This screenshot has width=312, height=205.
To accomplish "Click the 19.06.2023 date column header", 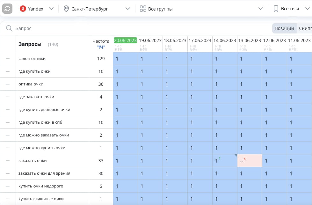I will [x=150, y=40].
